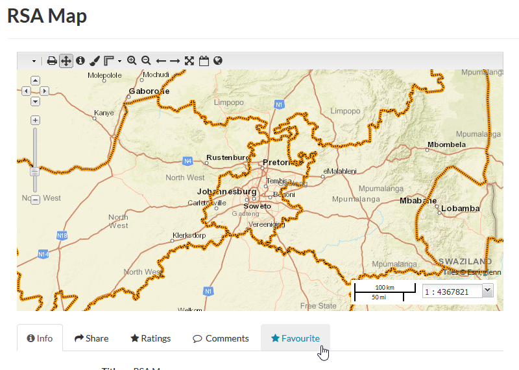Image resolution: width=519 pixels, height=370 pixels.
Task: Go to next map extent arrow
Action: tap(175, 61)
